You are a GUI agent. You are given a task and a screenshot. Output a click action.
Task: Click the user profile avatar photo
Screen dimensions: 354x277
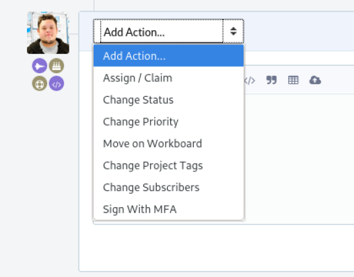pos(48,33)
